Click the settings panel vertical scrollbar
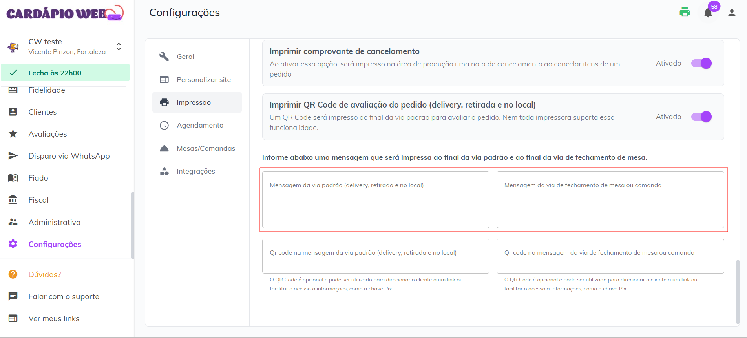The width and height of the screenshot is (747, 338). tap(738, 290)
